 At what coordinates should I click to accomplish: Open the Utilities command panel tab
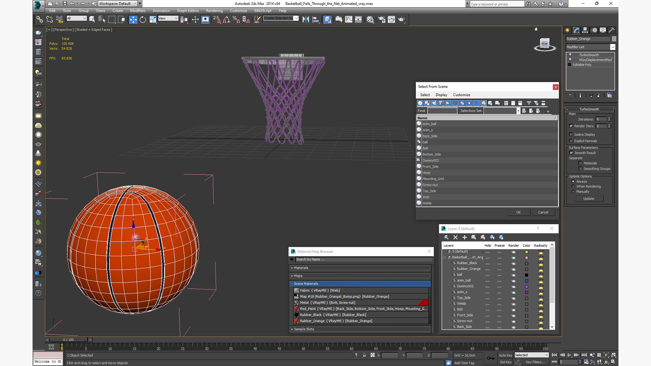[612, 30]
